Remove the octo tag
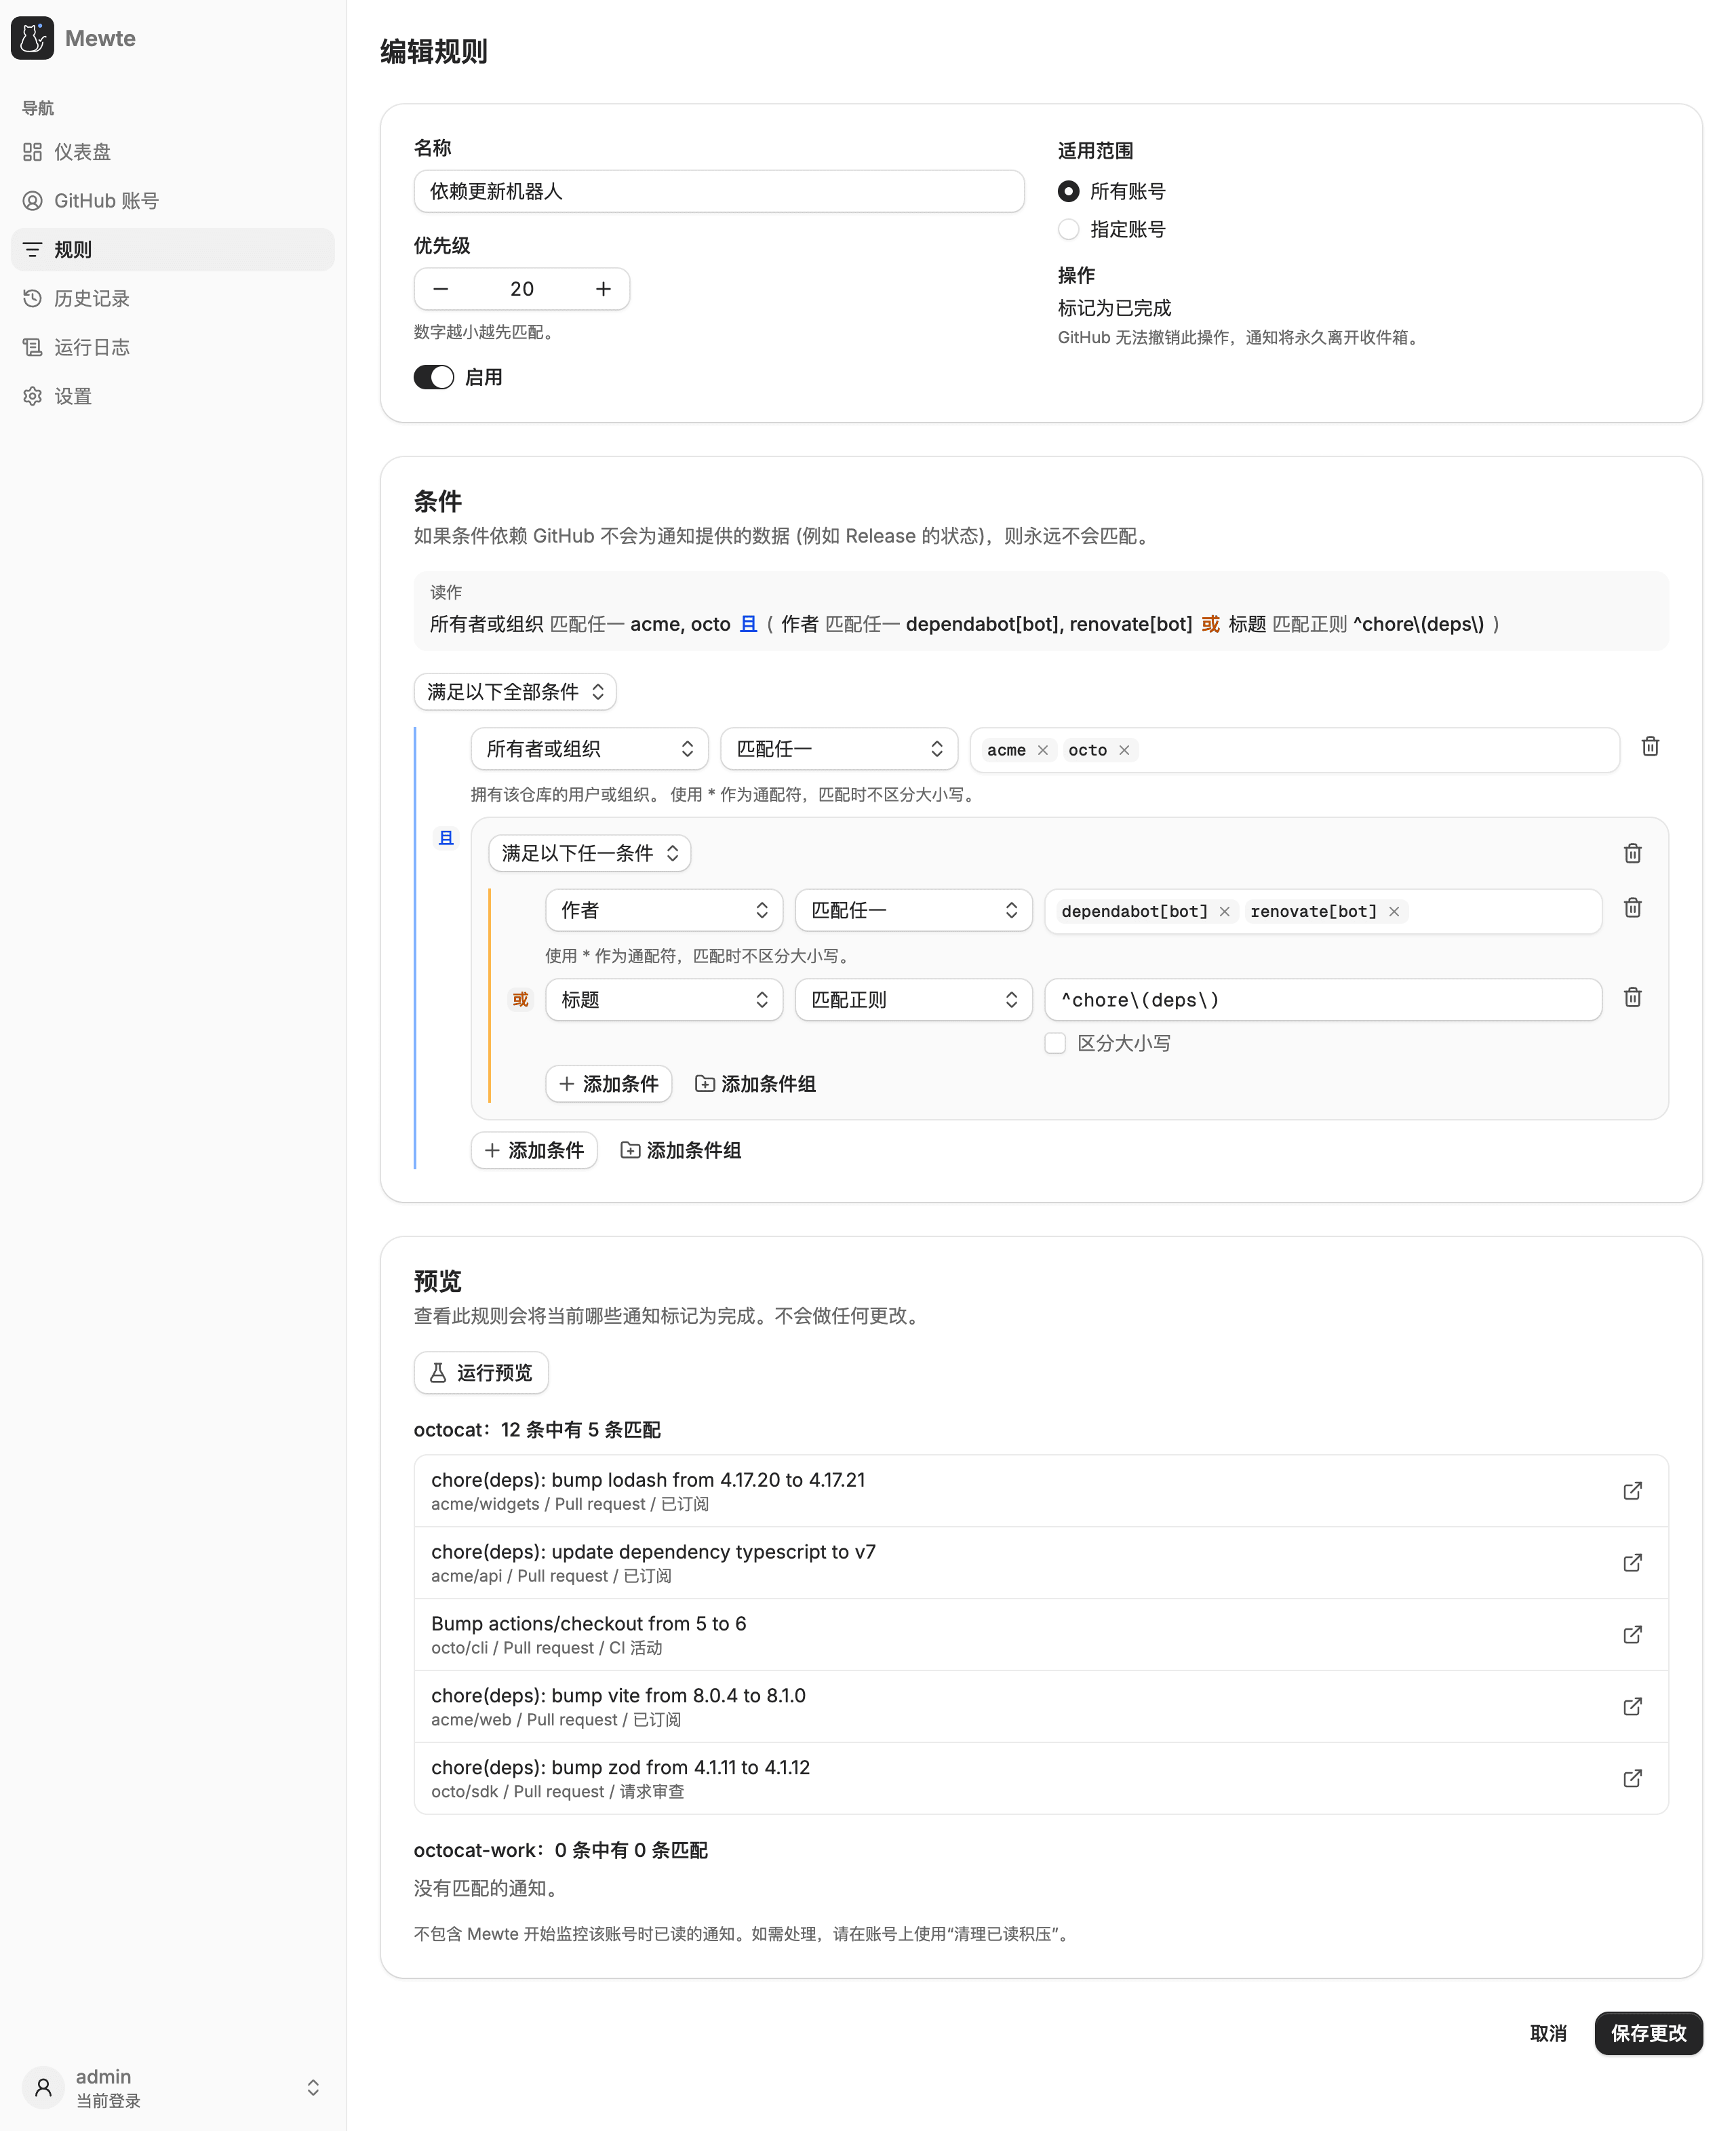1736x2131 pixels. click(1124, 750)
